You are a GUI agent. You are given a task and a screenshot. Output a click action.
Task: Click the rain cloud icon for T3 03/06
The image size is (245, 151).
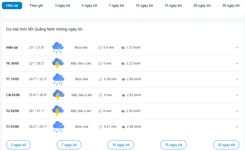(58, 127)
